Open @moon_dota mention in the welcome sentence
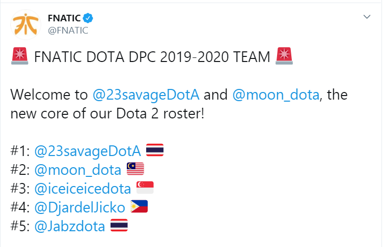The width and height of the screenshot is (383, 247). [x=277, y=95]
